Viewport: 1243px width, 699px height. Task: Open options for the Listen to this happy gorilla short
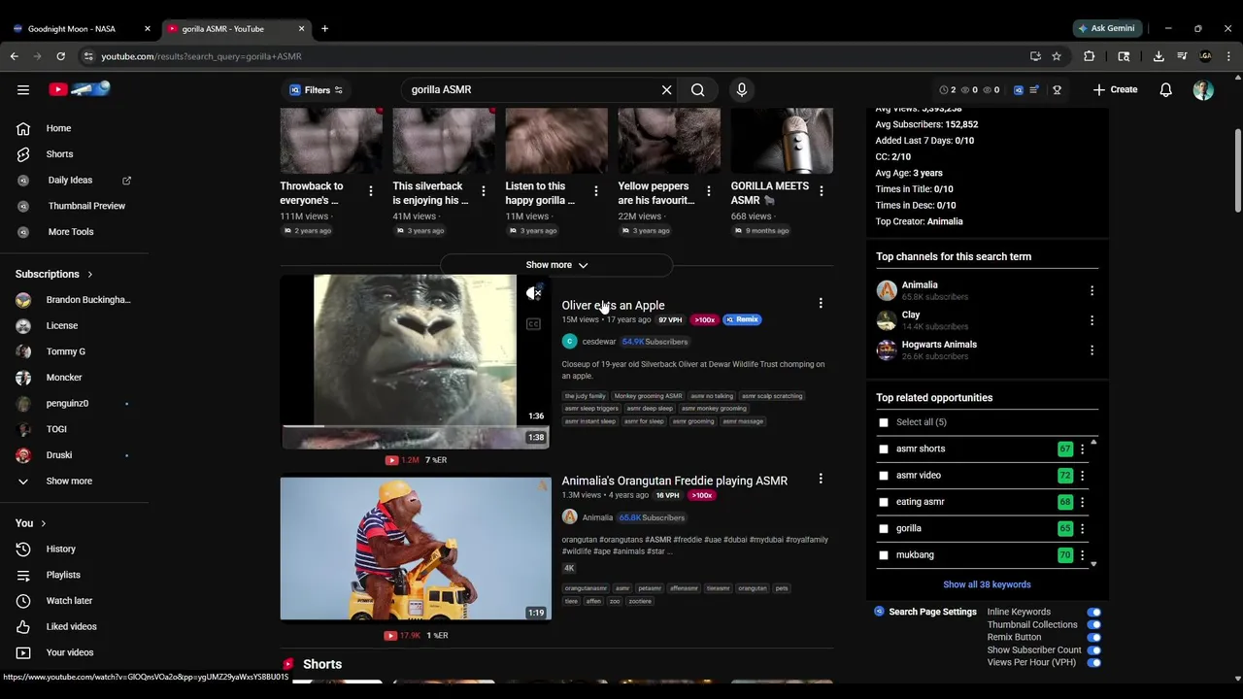coord(595,191)
